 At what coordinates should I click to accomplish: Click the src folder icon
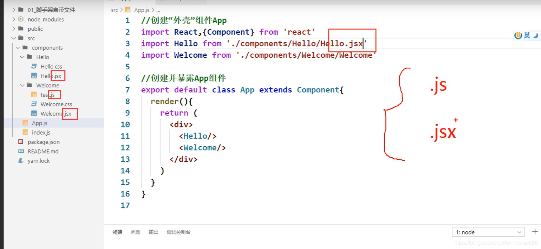21,38
